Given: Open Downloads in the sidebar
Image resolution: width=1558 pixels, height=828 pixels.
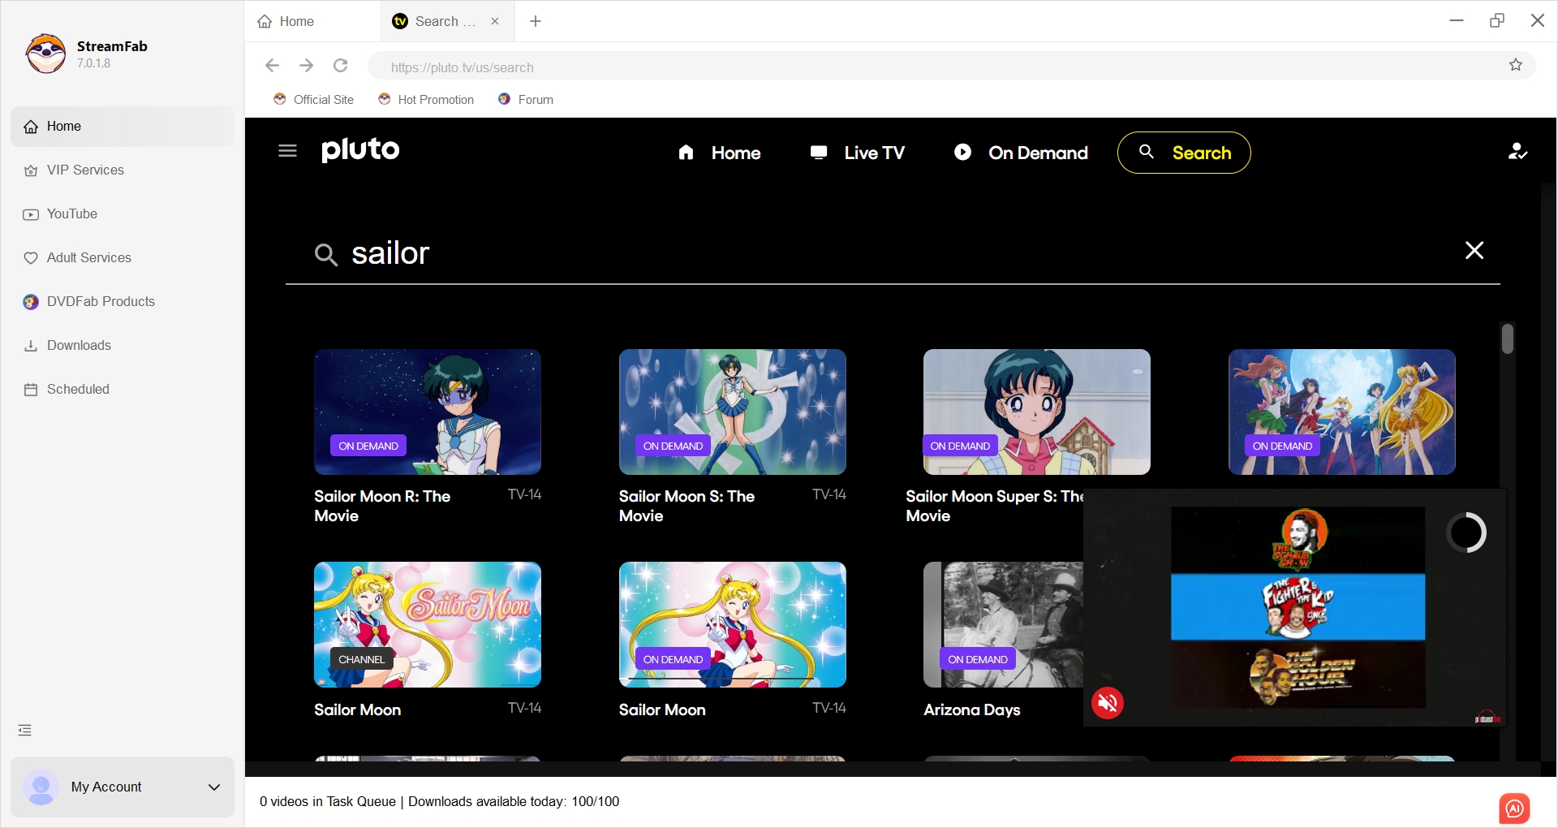Looking at the screenshot, I should click(123, 346).
